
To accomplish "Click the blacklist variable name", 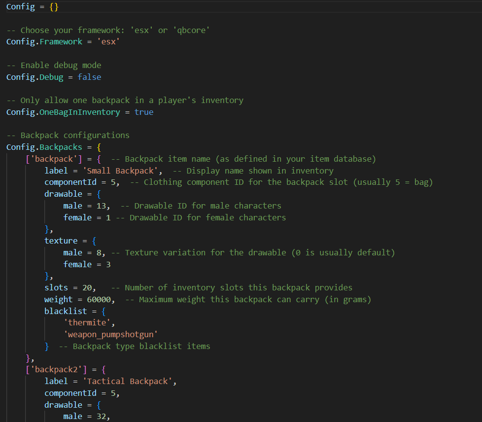I will pos(65,311).
